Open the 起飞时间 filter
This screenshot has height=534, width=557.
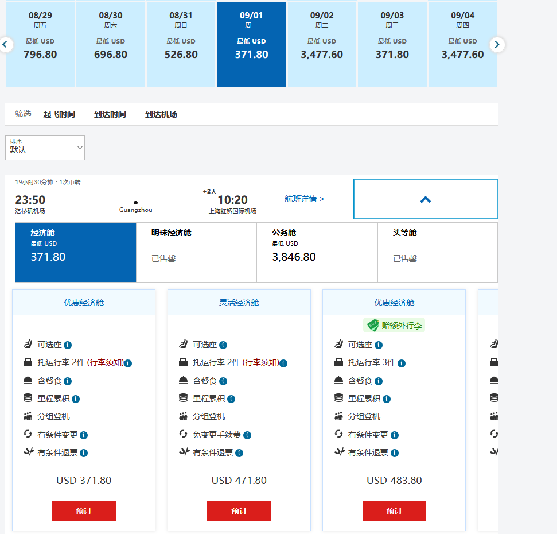59,114
